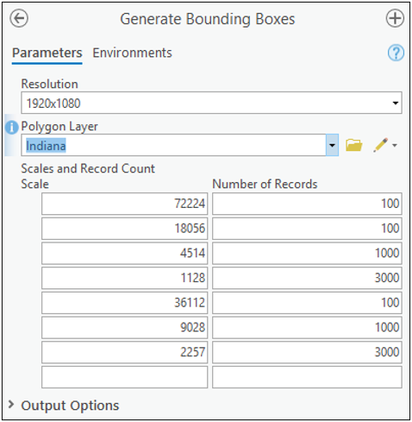Click the scale field 18056
Viewport: 412px width, 422px height.
(x=124, y=229)
